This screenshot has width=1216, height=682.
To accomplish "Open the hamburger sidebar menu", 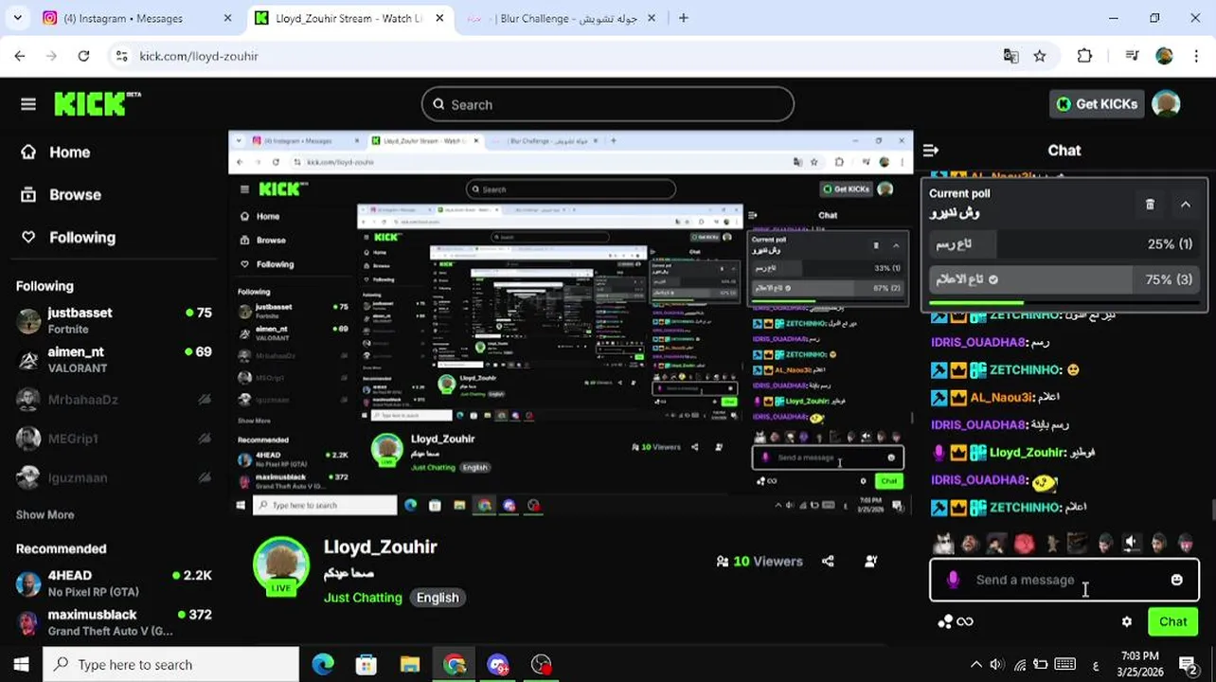I will click(28, 104).
